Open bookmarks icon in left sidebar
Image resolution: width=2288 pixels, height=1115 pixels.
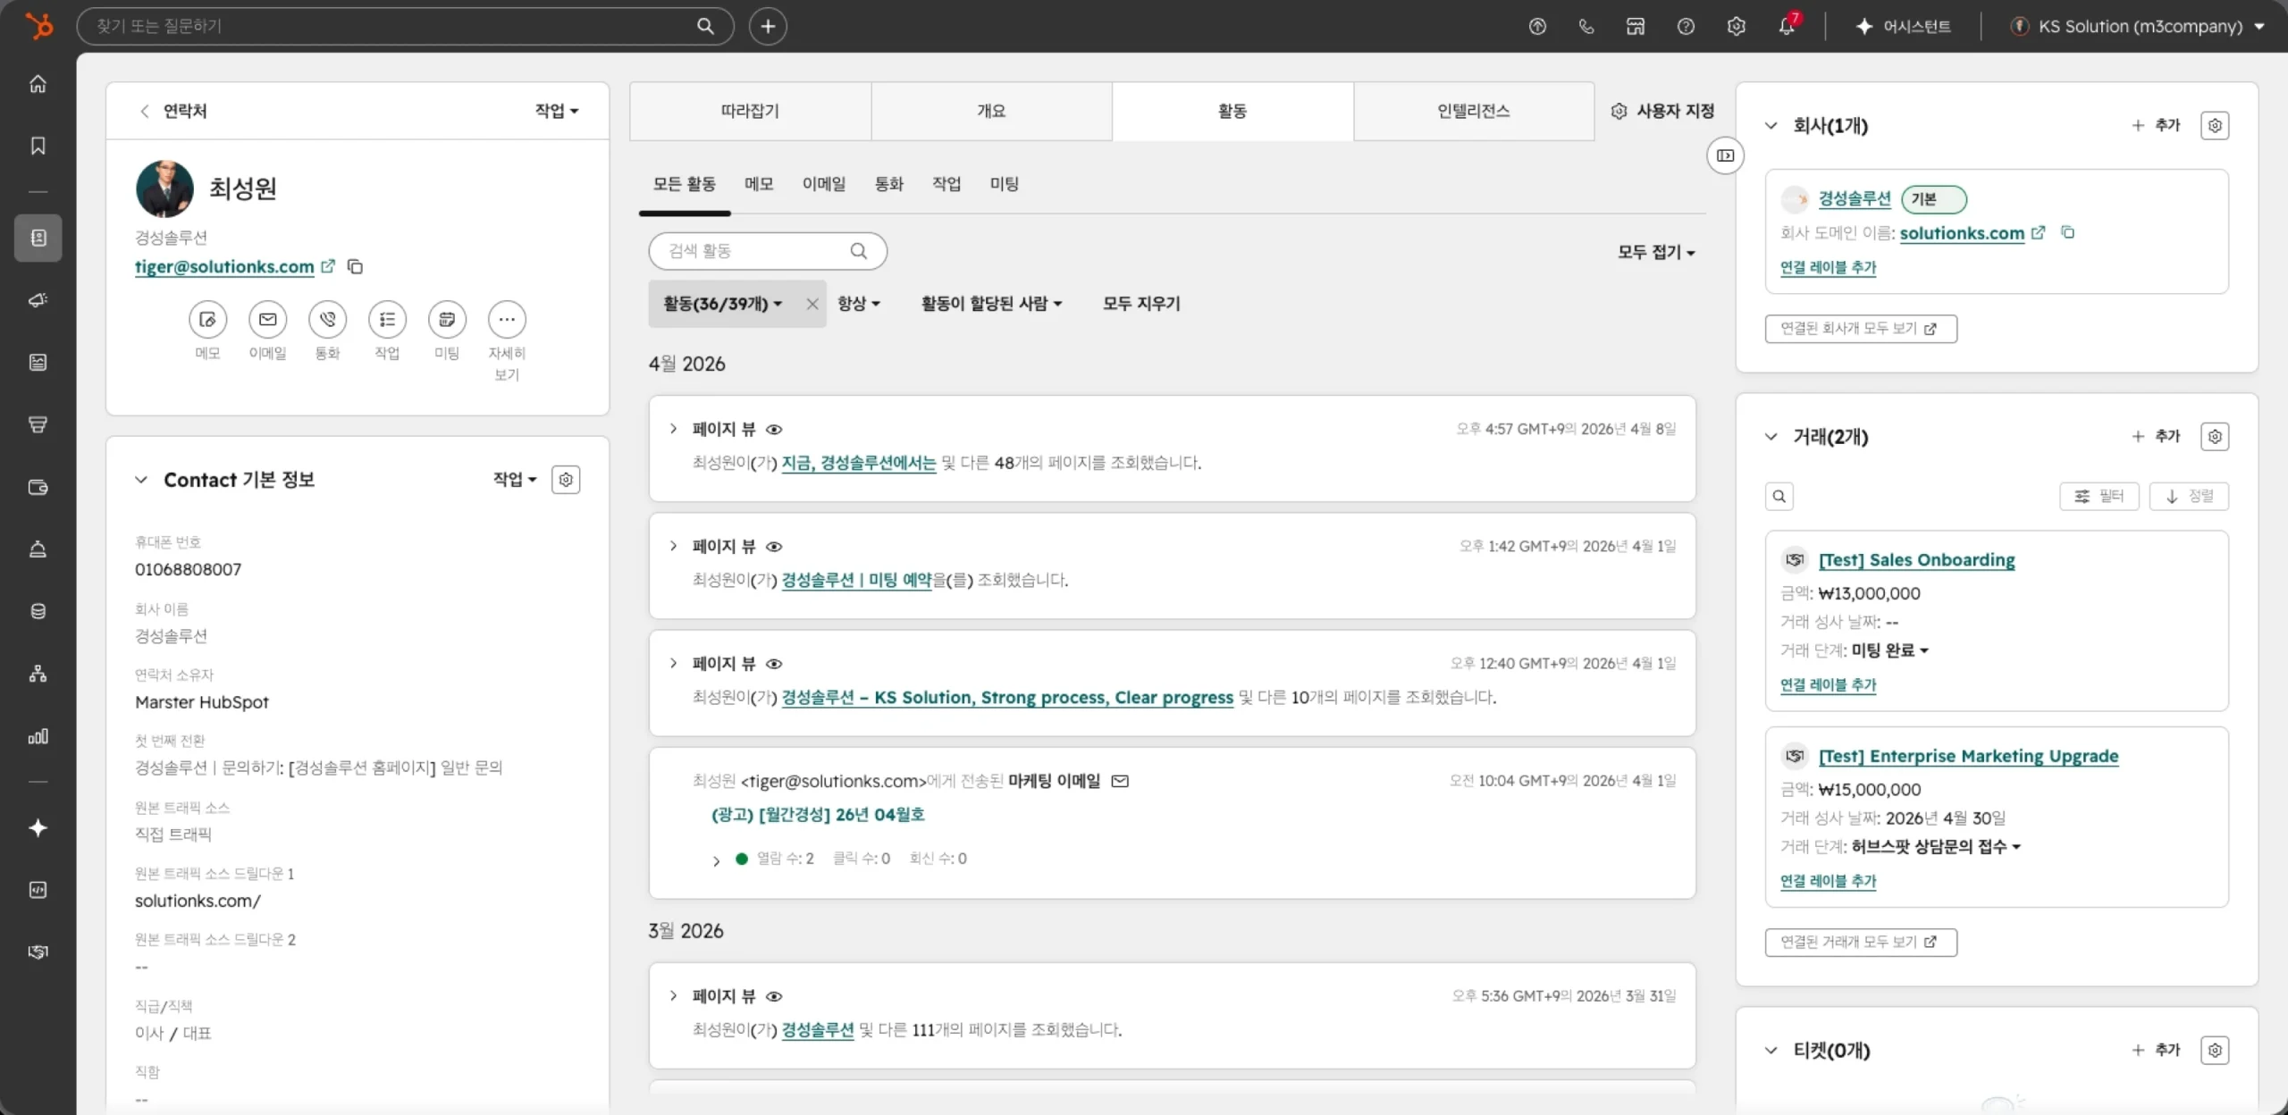38,146
